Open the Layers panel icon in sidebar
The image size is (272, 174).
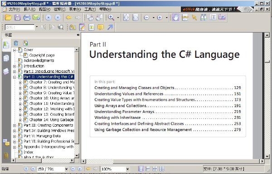[x=6, y=71]
